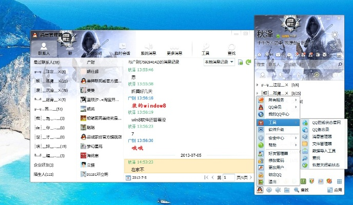Click the green refresh icon beside message record dropdown

pyautogui.click(x=248, y=62)
